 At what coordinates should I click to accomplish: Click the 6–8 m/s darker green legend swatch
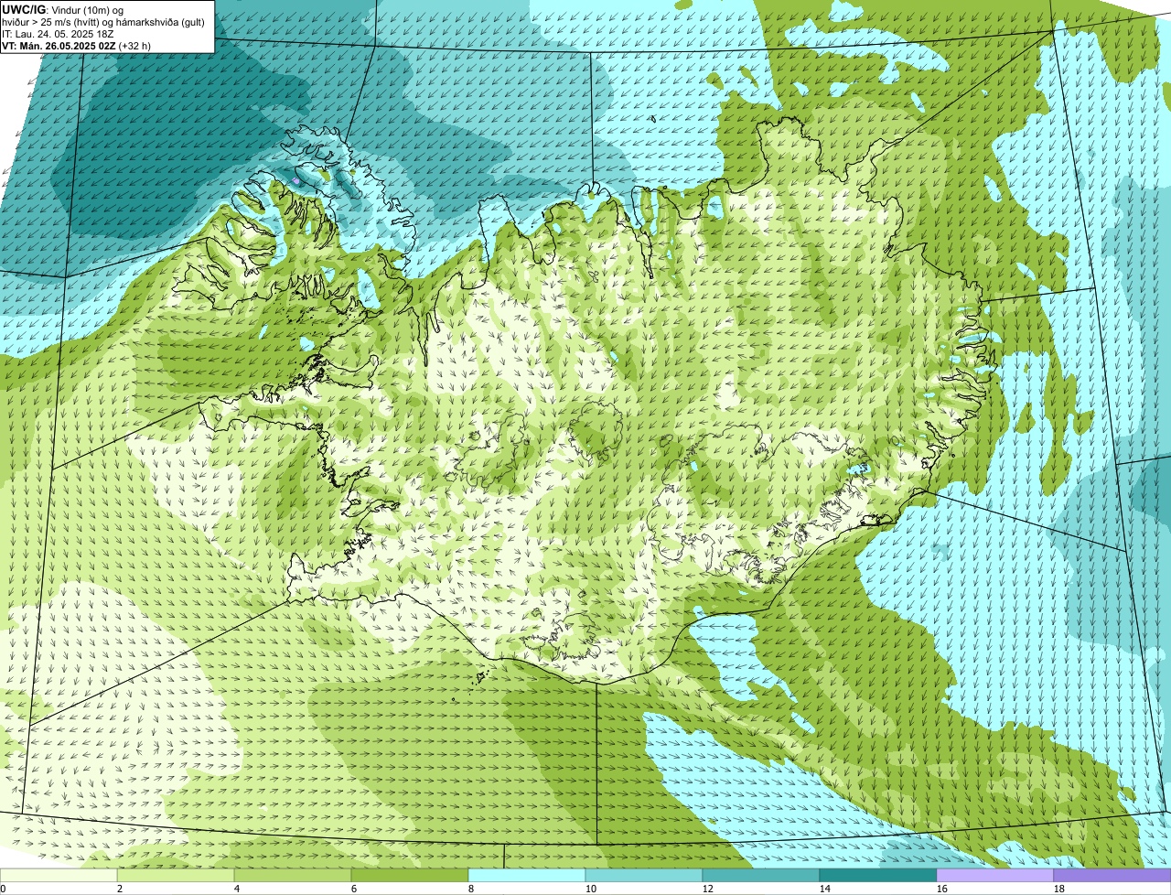[x=410, y=875]
